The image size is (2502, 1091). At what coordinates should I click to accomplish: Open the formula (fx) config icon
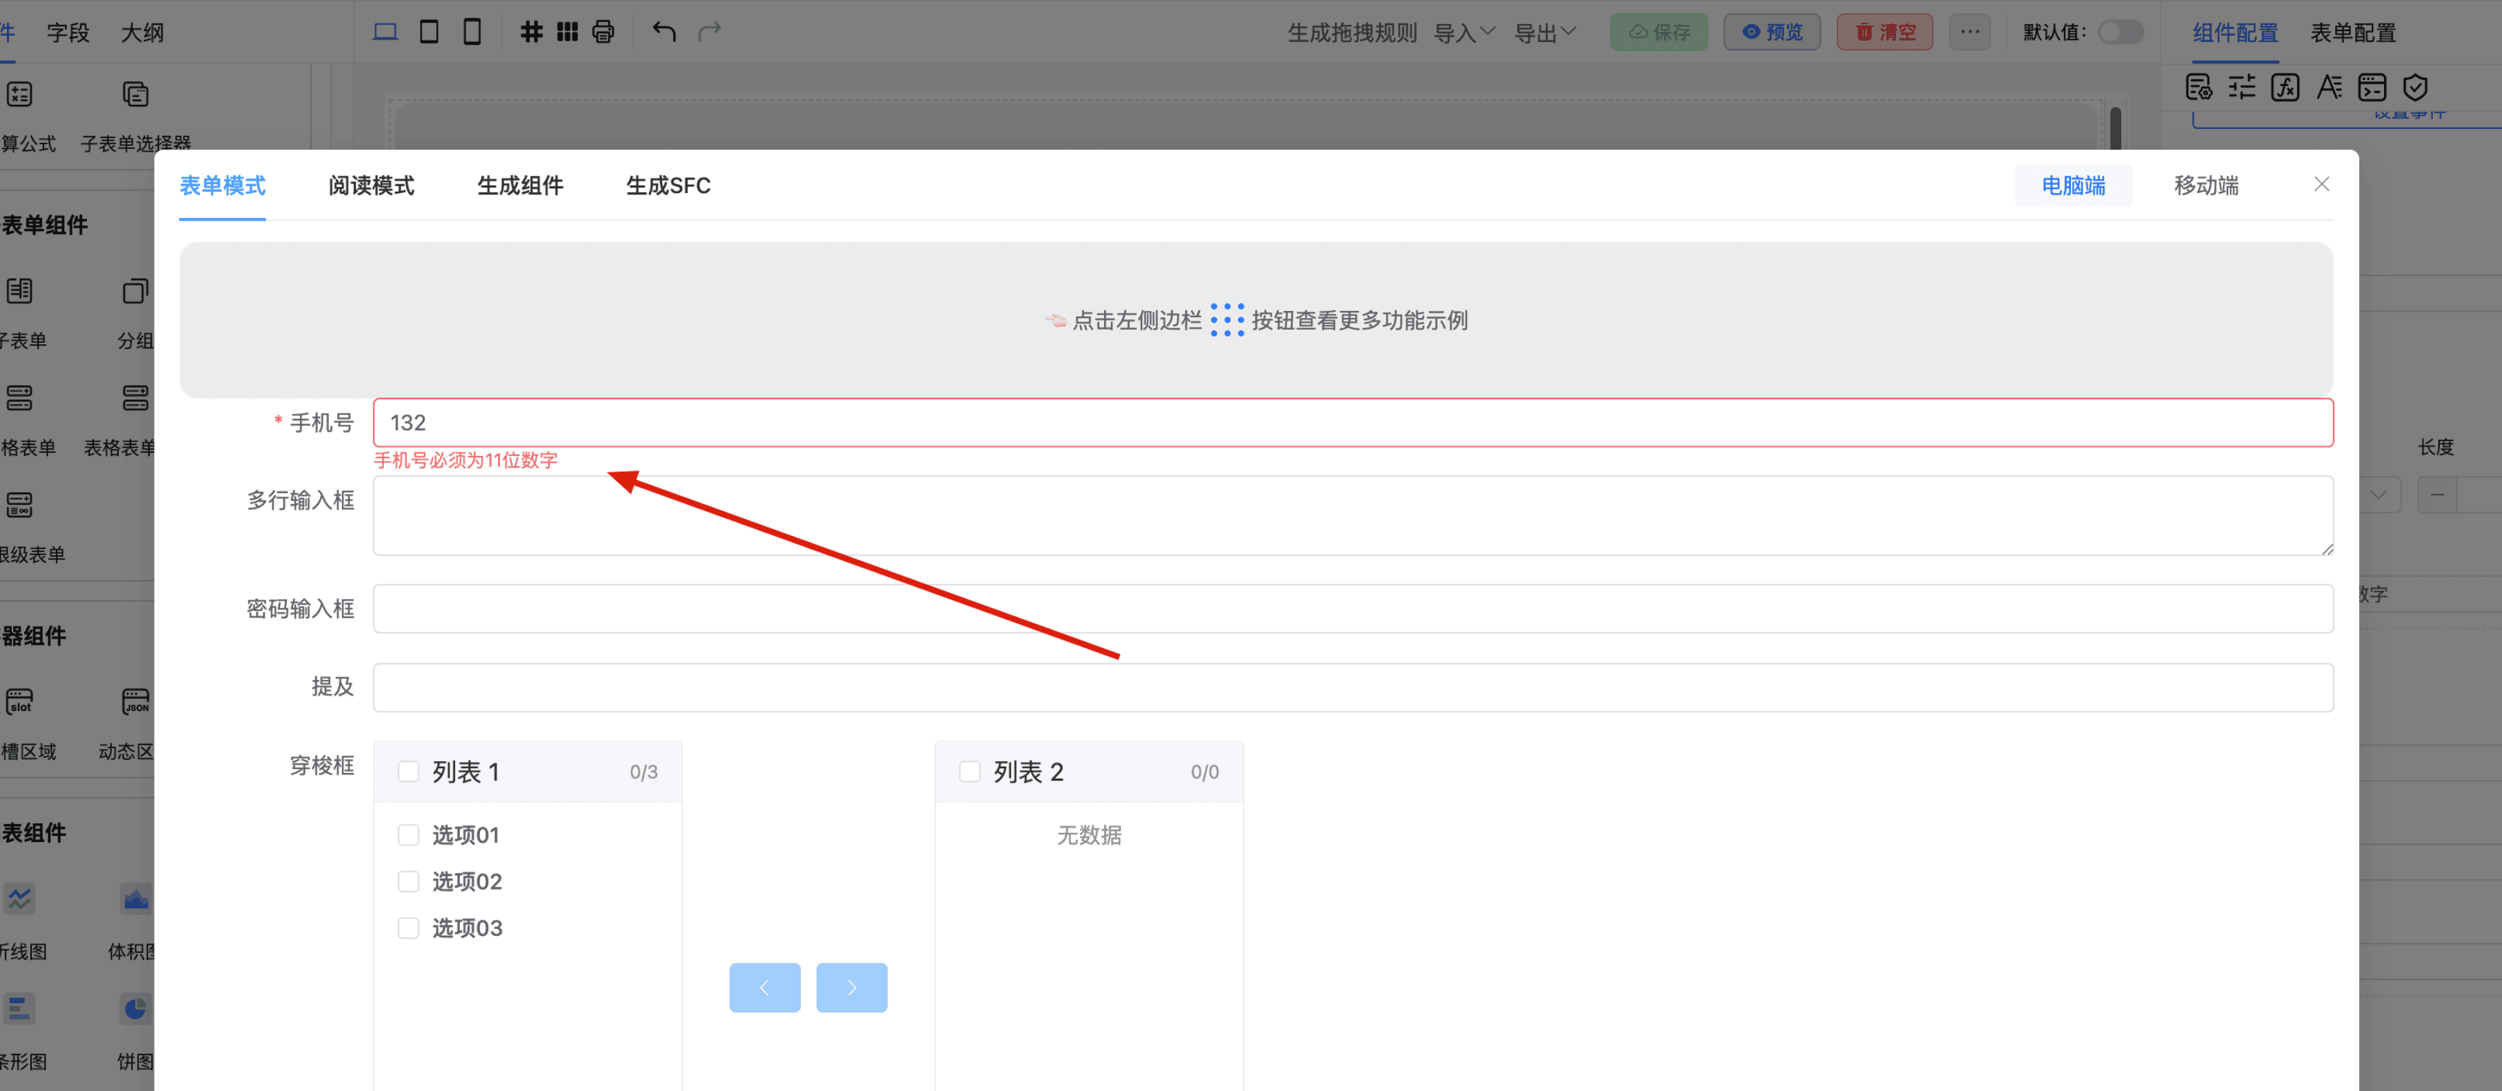[x=2285, y=88]
